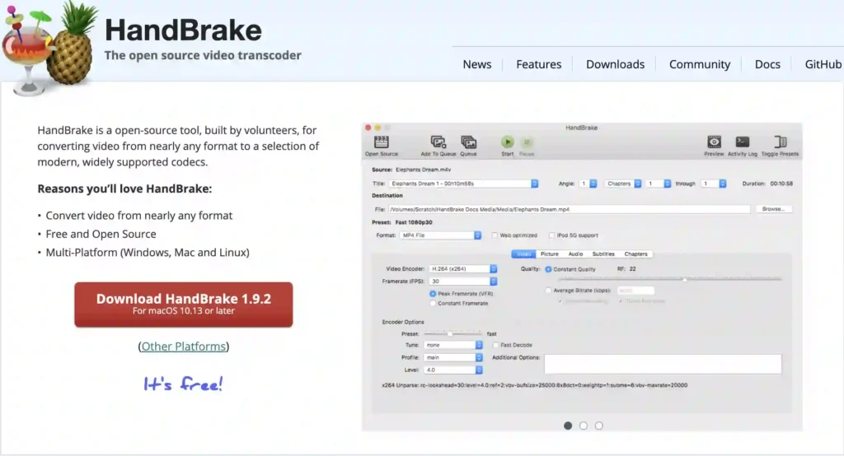Screen dimensions: 844x456
Task: Click the destination File path field
Action: tap(569, 209)
